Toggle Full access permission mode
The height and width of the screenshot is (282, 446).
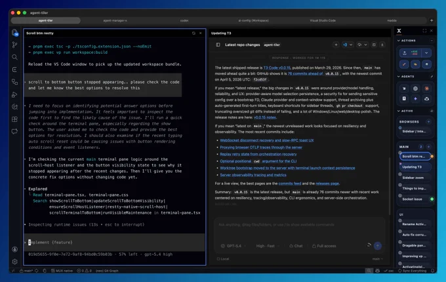point(324,246)
